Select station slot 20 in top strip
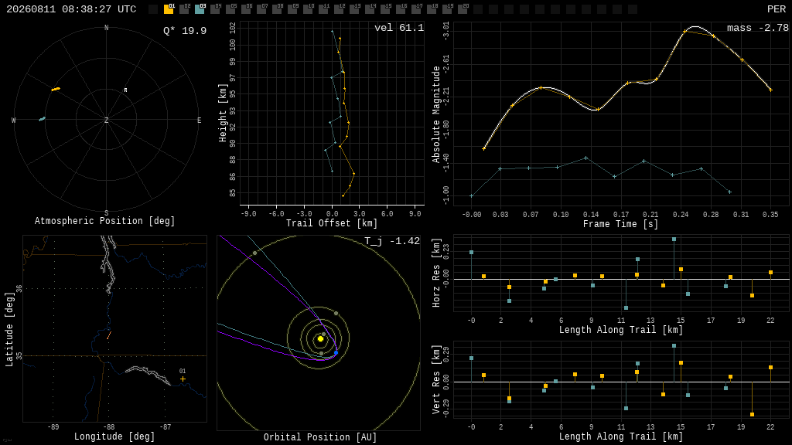The width and height of the screenshot is (792, 445). [x=463, y=9]
